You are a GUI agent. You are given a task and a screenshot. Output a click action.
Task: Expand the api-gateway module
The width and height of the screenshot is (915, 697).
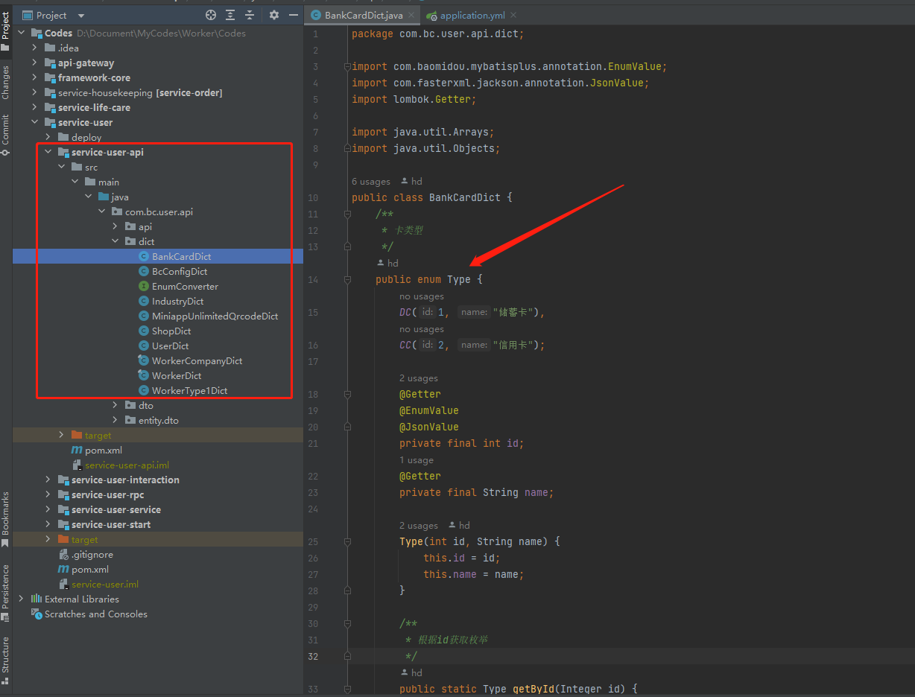pos(34,63)
